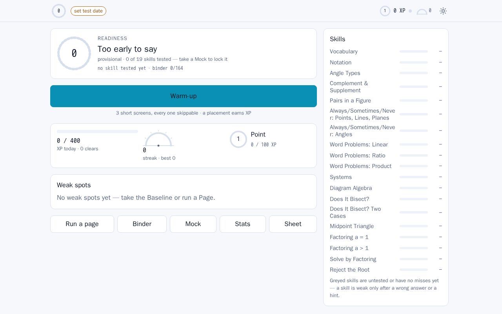Select Always/Sometimes/Never: Points, Lines, Planes skill
502x314 pixels.
386,114
